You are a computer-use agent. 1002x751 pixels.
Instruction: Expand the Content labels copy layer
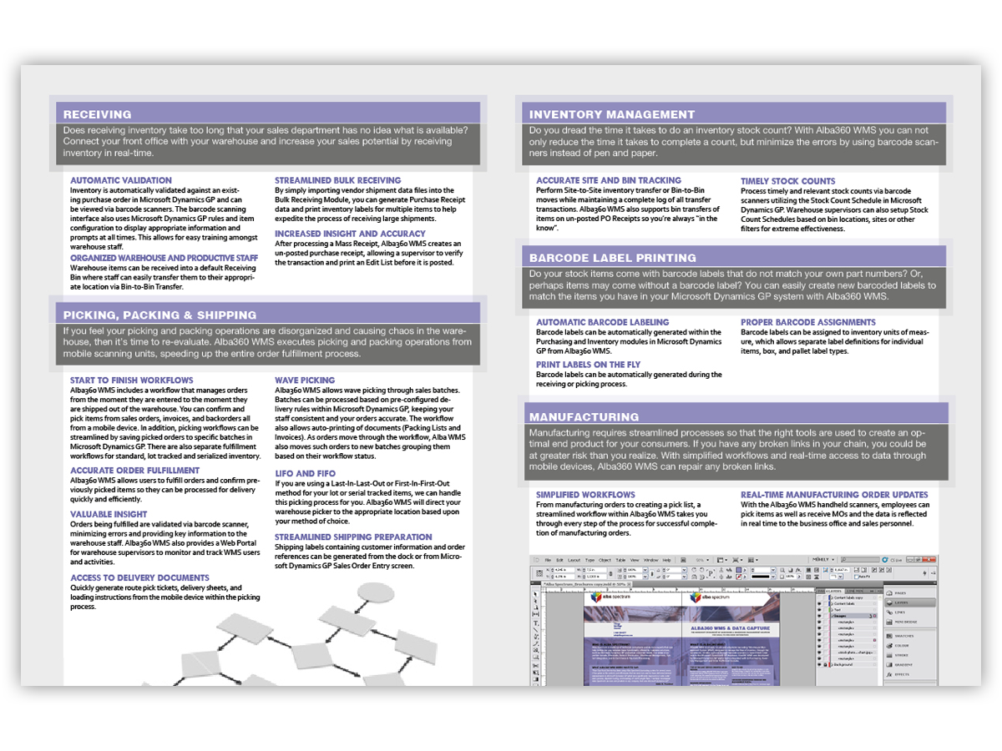(832, 597)
